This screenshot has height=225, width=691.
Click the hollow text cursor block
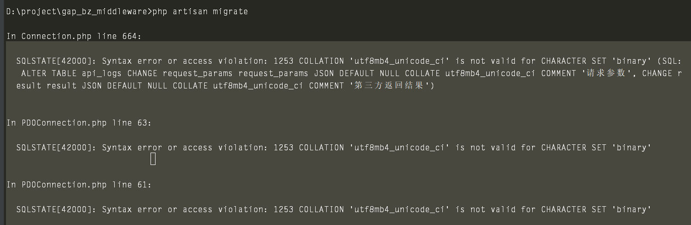153,159
